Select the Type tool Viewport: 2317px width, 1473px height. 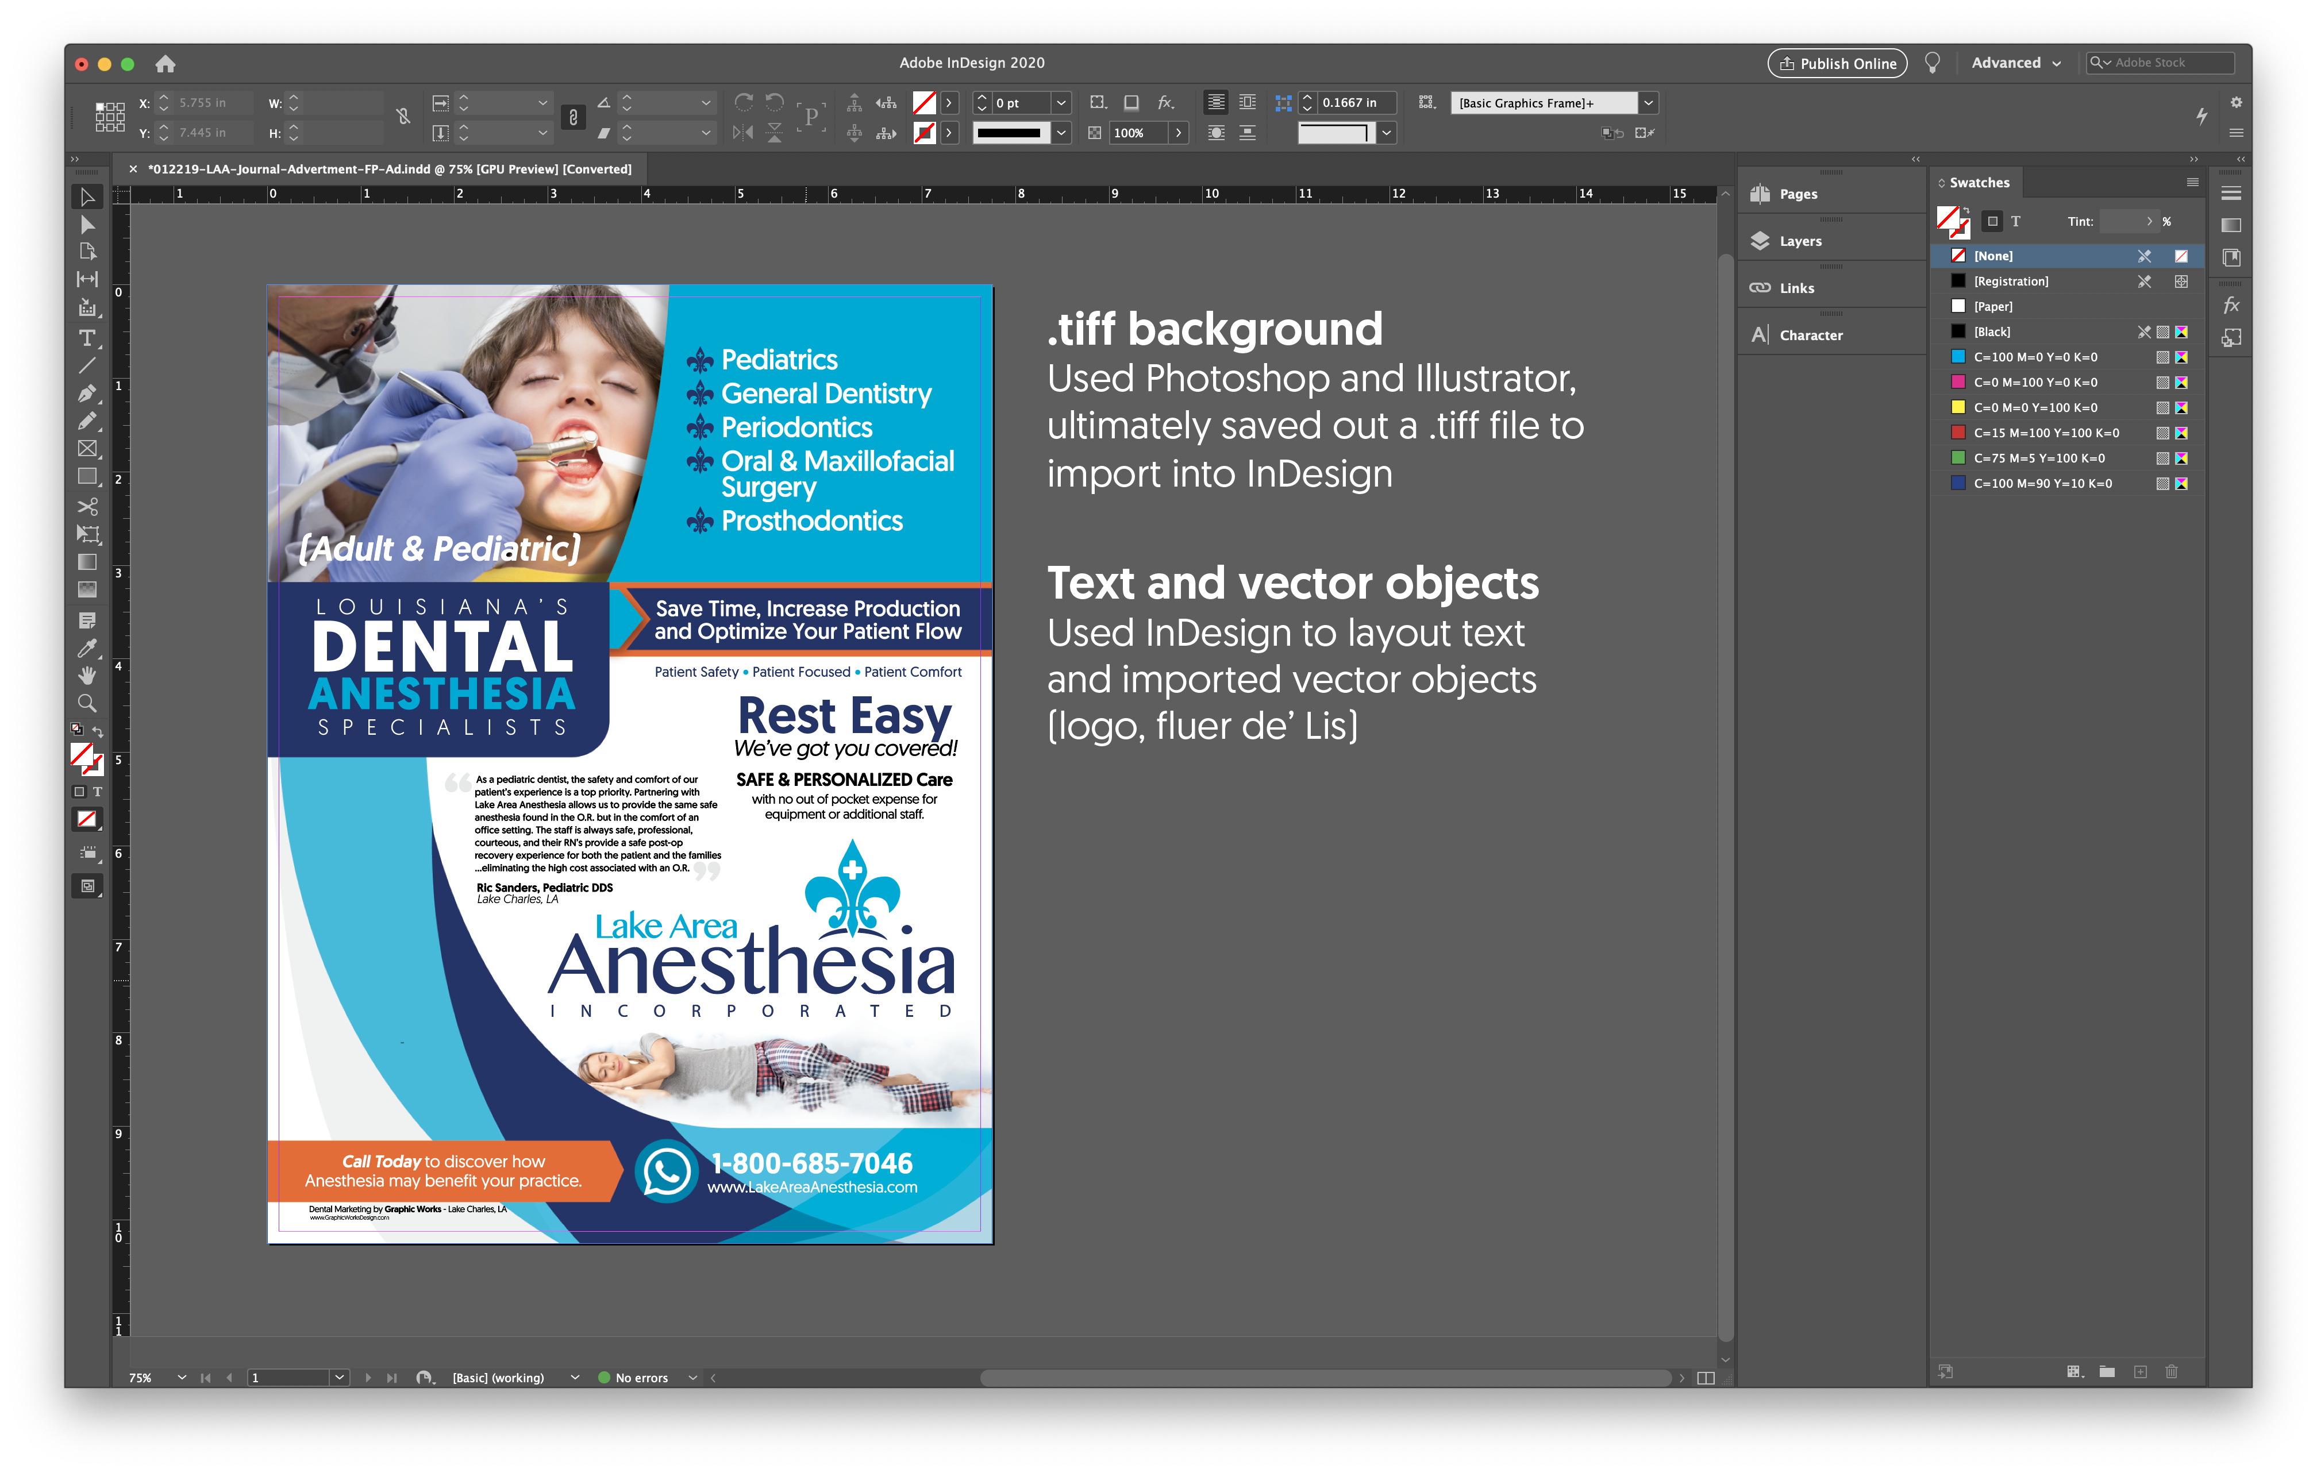[x=87, y=338]
